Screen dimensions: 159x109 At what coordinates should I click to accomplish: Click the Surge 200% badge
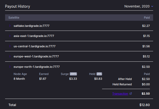click(73, 74)
